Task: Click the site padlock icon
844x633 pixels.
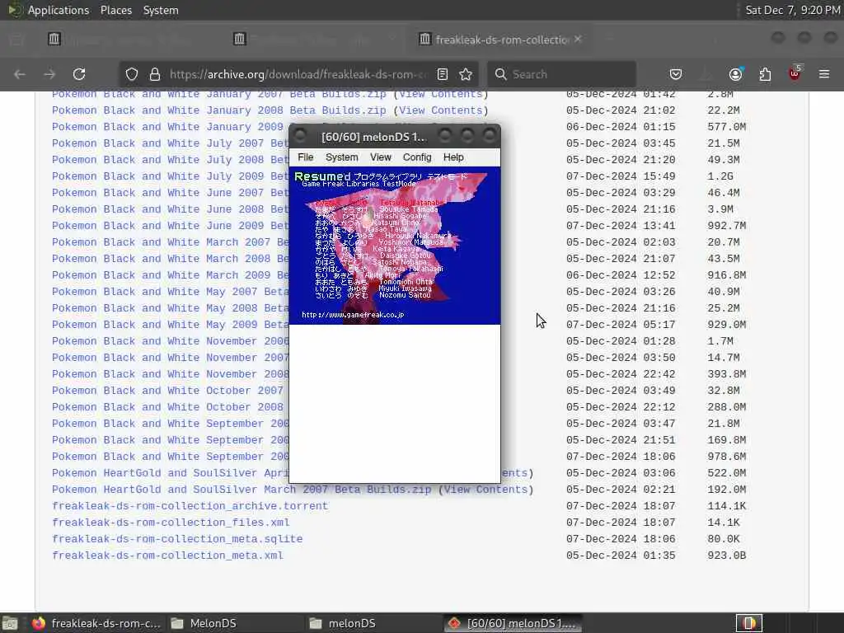Action: pos(154,74)
